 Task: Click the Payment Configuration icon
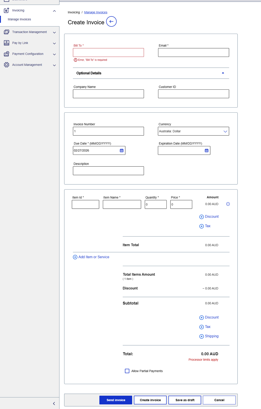6,54
